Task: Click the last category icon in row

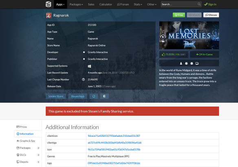Action: [x=197, y=64]
